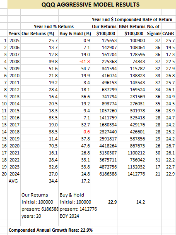The height and width of the screenshot is (235, 176).
Task: Click the 33.5 return for 2016
Action: tap(53, 118)
